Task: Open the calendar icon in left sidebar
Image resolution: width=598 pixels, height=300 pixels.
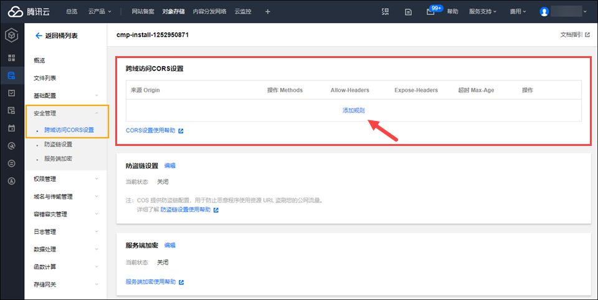Action: (x=12, y=128)
